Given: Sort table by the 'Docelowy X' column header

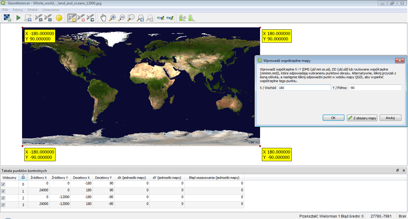Looking at the screenshot, I should [81, 178].
